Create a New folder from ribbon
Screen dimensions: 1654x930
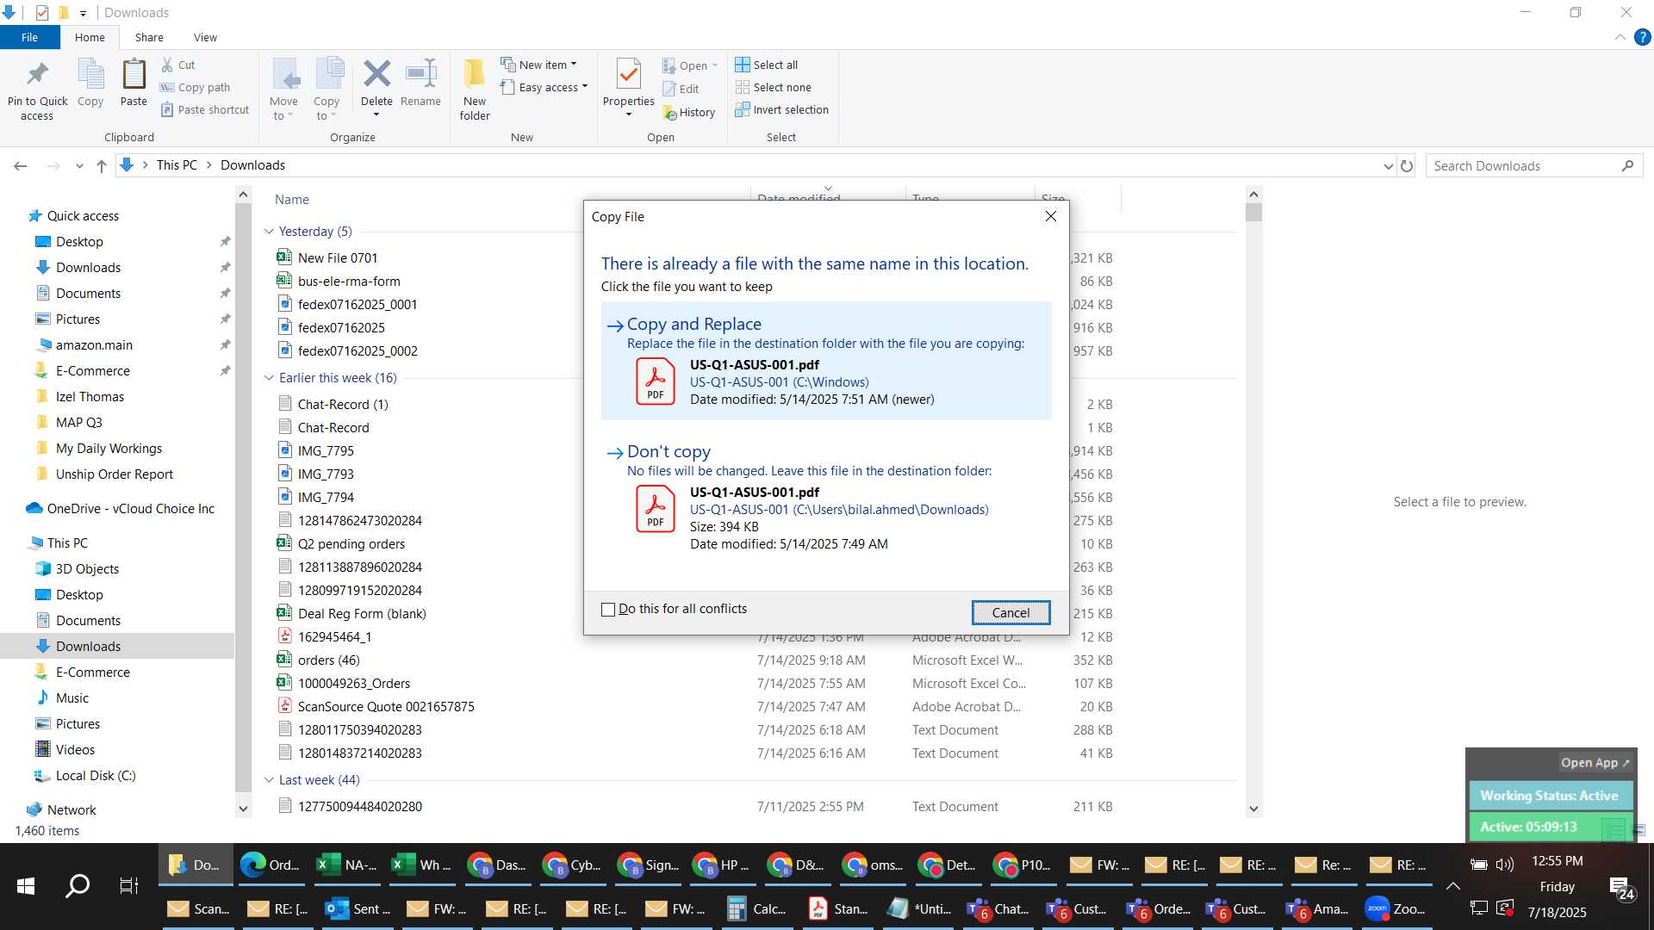[475, 90]
